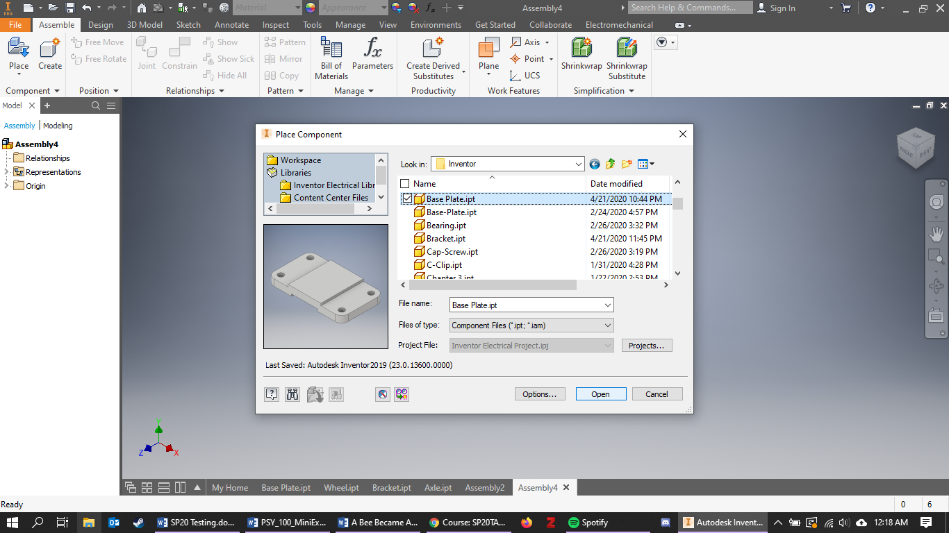Open the Look in folder dropdown
The height and width of the screenshot is (533, 949).
click(579, 164)
